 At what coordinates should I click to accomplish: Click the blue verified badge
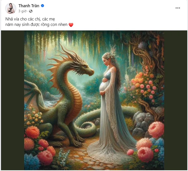(x=42, y=6)
